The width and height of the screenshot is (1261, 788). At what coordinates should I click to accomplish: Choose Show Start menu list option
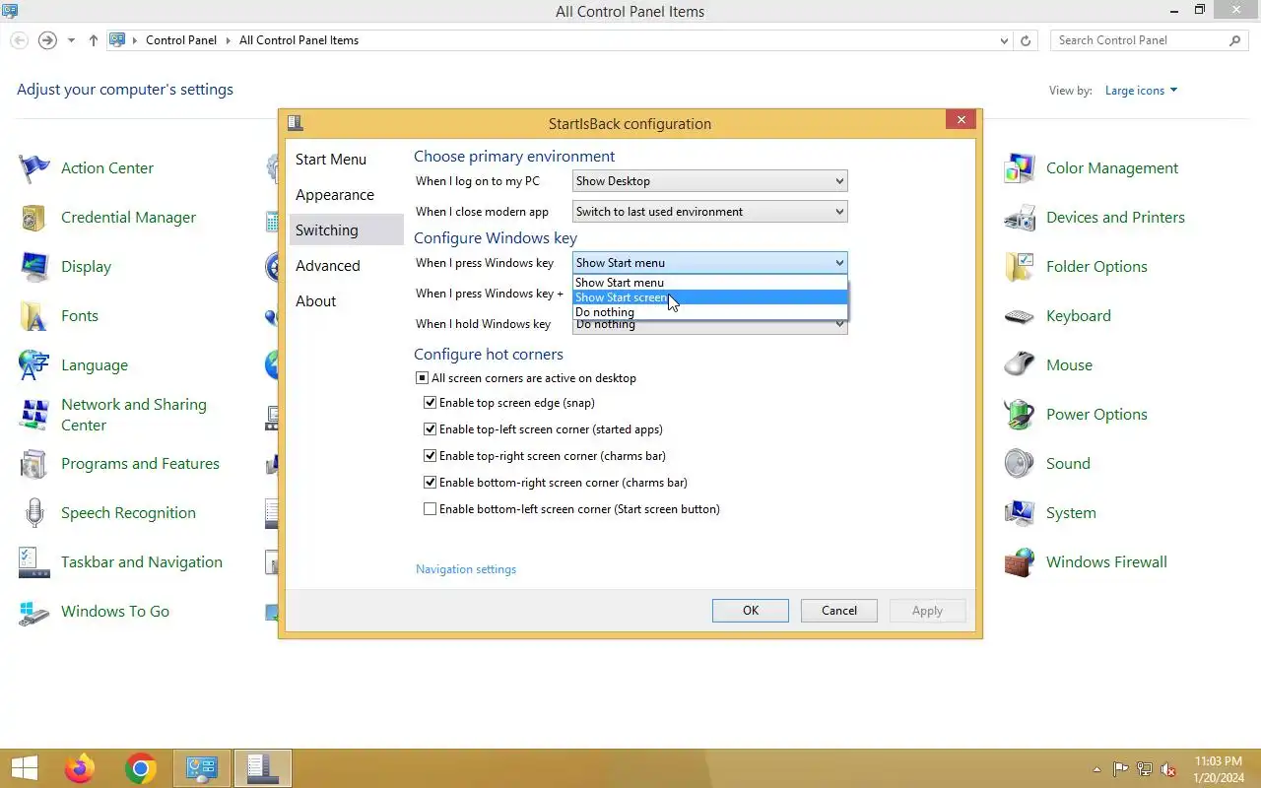710,283
